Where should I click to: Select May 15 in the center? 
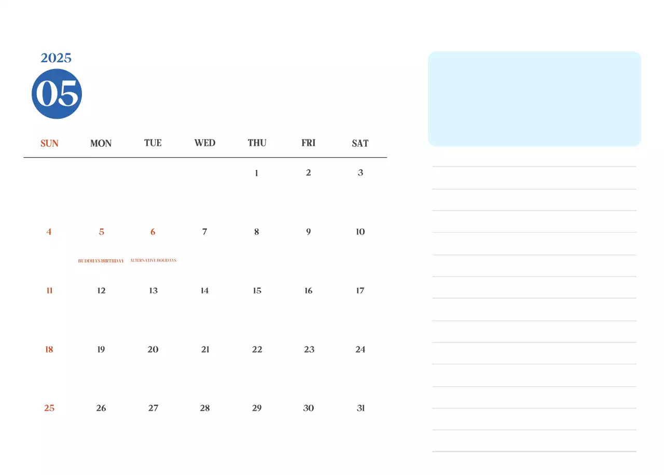coord(257,290)
